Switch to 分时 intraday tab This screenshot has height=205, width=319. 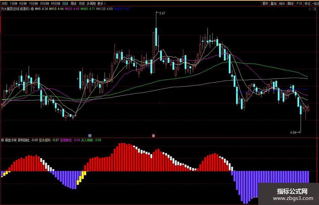click(x=4, y=3)
